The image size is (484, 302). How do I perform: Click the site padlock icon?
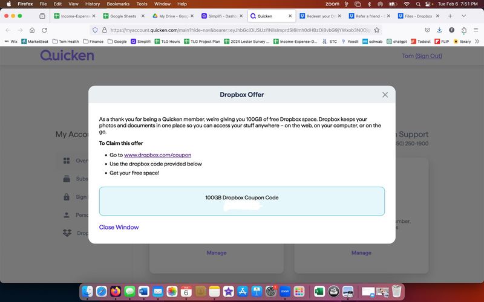(104, 30)
